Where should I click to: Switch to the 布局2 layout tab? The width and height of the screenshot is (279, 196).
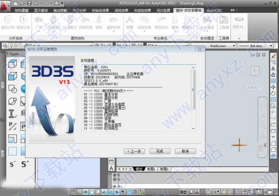[x=164, y=169]
